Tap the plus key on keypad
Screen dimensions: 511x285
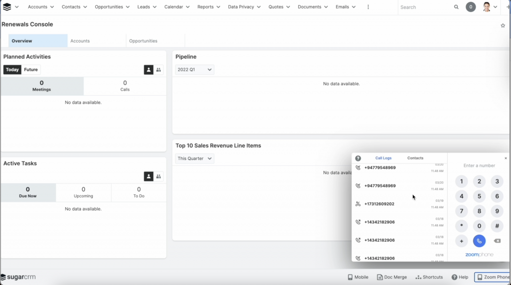462,241
